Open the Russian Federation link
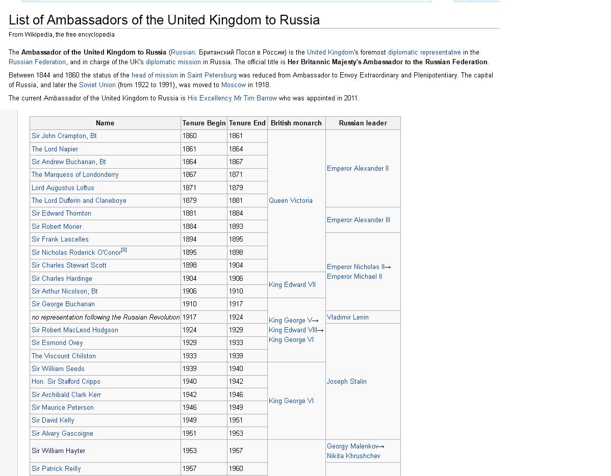The image size is (611, 476). pyautogui.click(x=37, y=62)
